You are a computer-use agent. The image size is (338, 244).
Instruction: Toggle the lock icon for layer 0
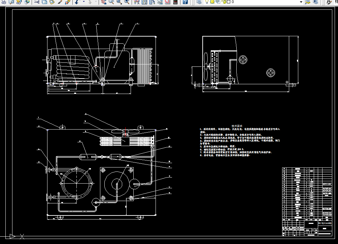tap(224, 2)
